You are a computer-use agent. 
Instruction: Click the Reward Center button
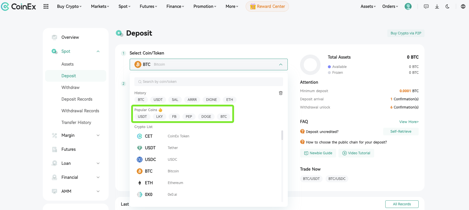[x=267, y=6]
